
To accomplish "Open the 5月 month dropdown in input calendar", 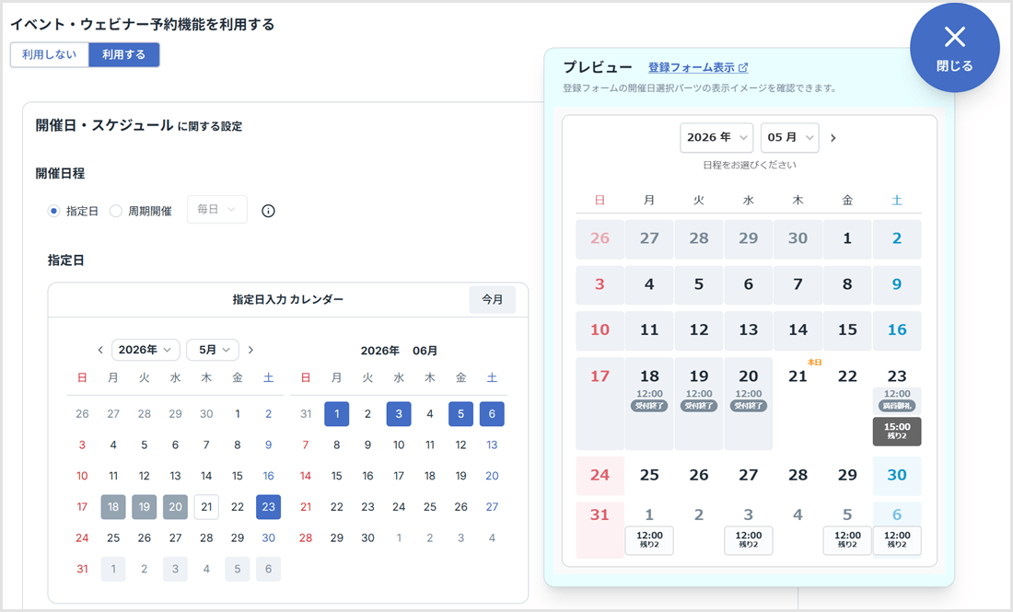I will pos(213,350).
